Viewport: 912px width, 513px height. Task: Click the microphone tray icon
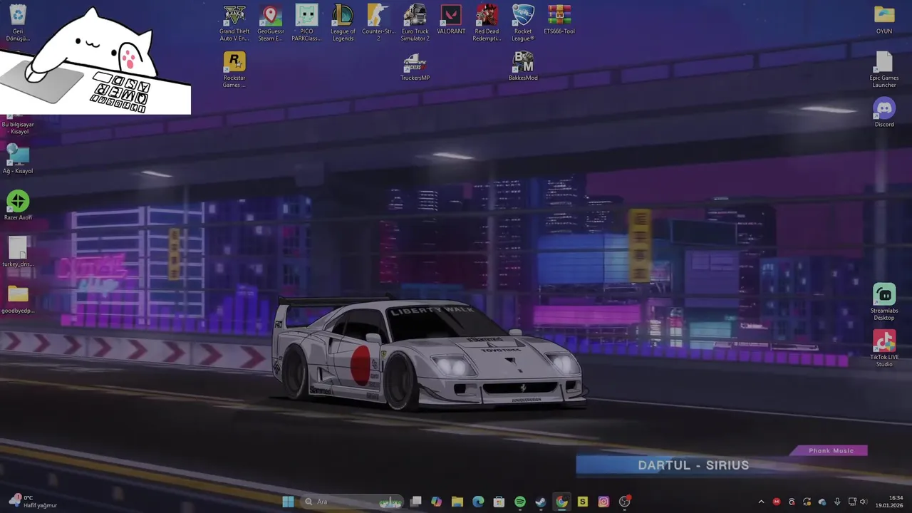coord(837,502)
